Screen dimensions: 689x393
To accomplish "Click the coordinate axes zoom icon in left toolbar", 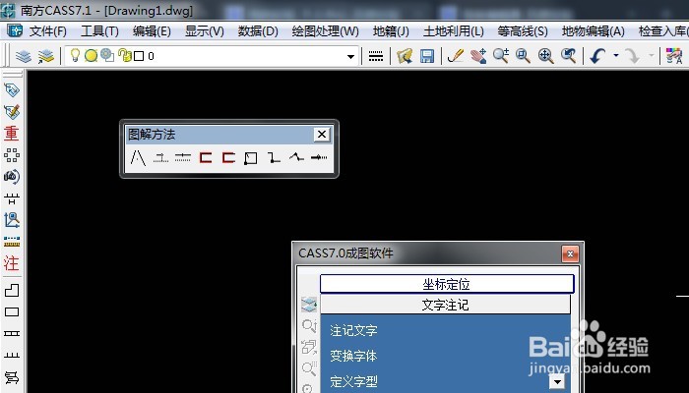I will [12, 219].
